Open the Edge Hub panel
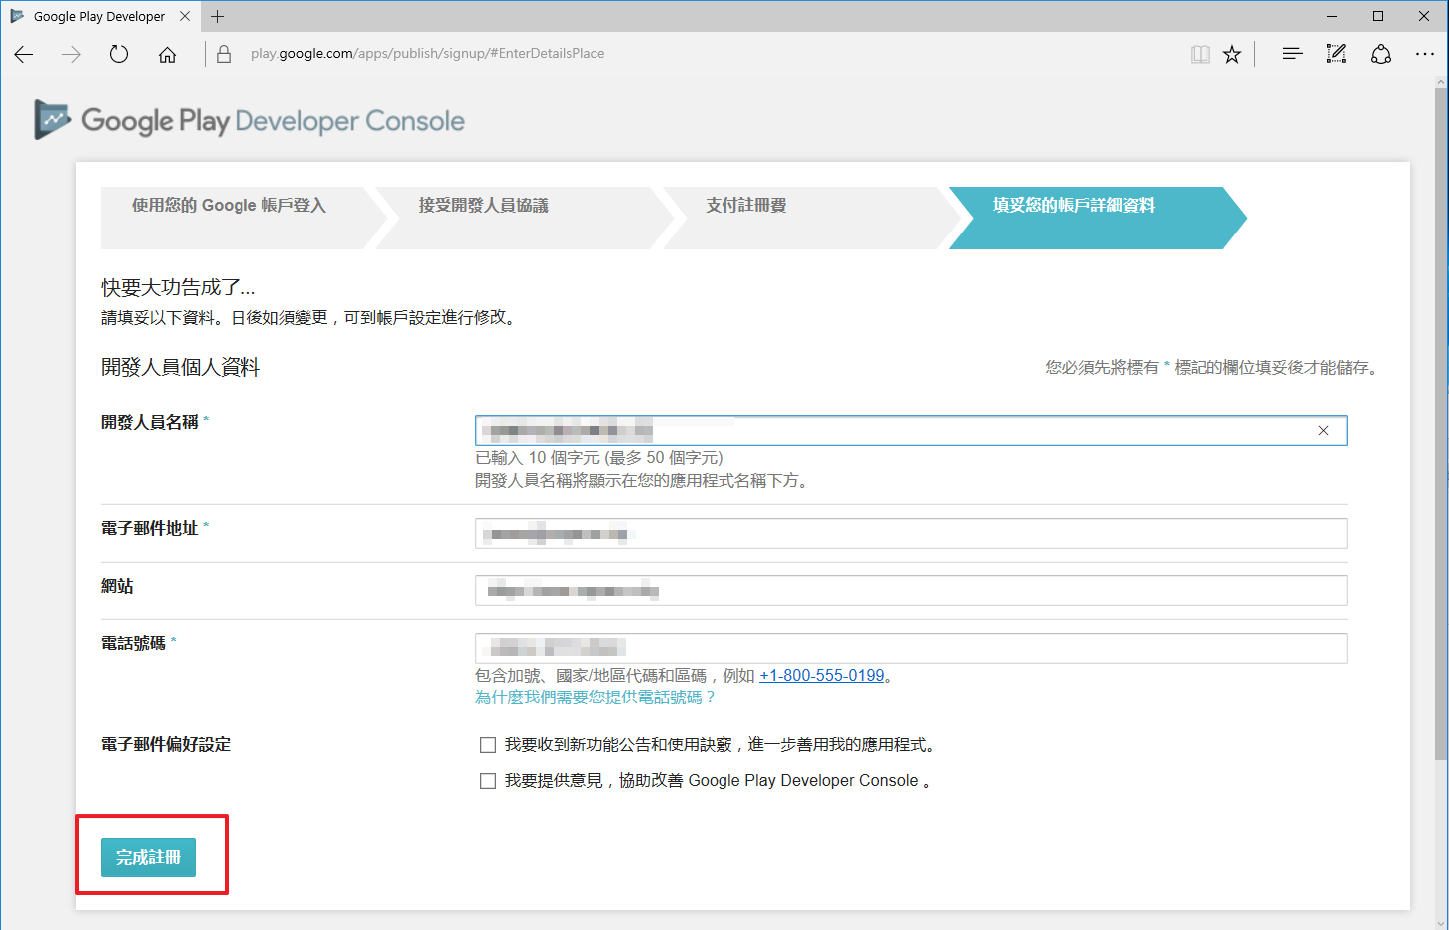The width and height of the screenshot is (1449, 930). pos(1292,54)
